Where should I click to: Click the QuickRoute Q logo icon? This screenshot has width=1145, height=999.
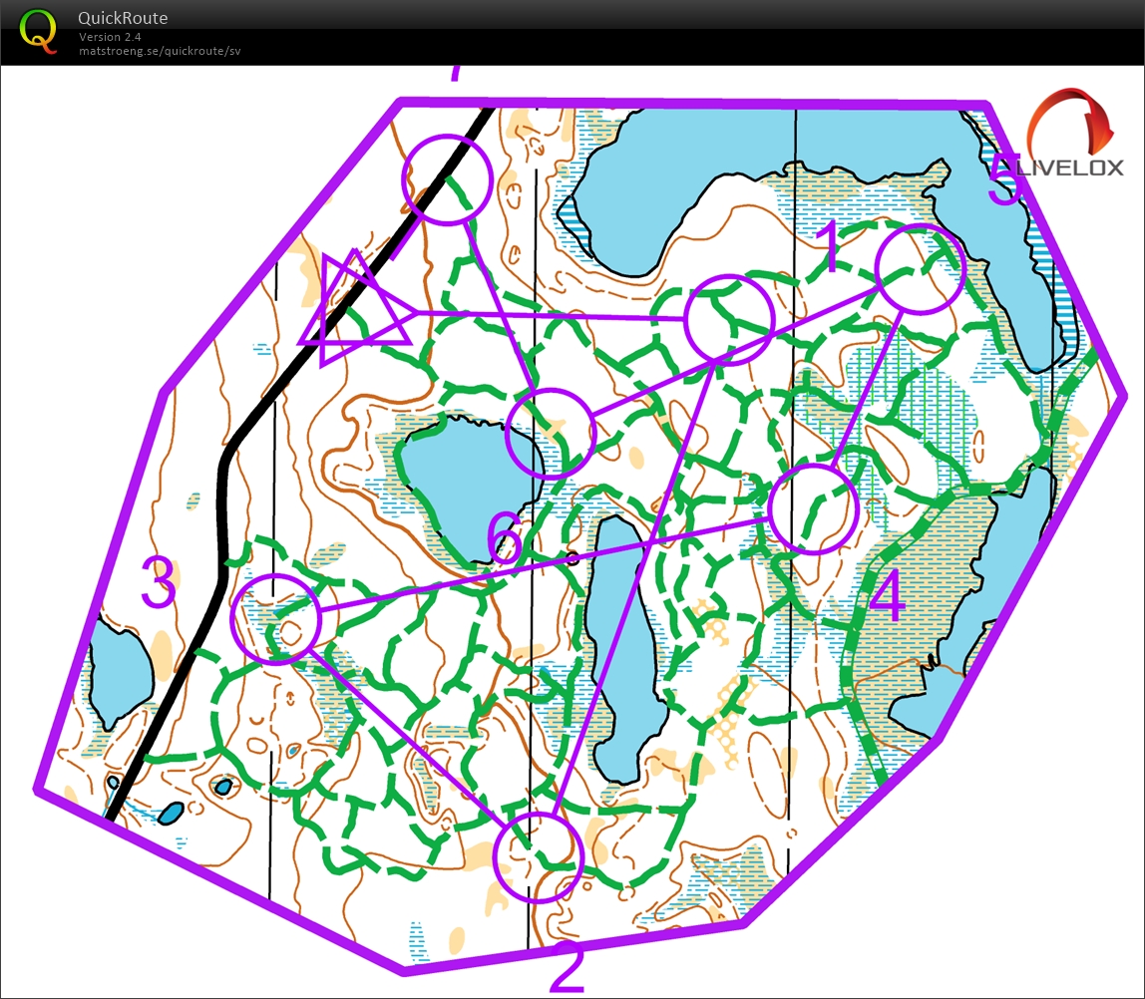click(38, 31)
